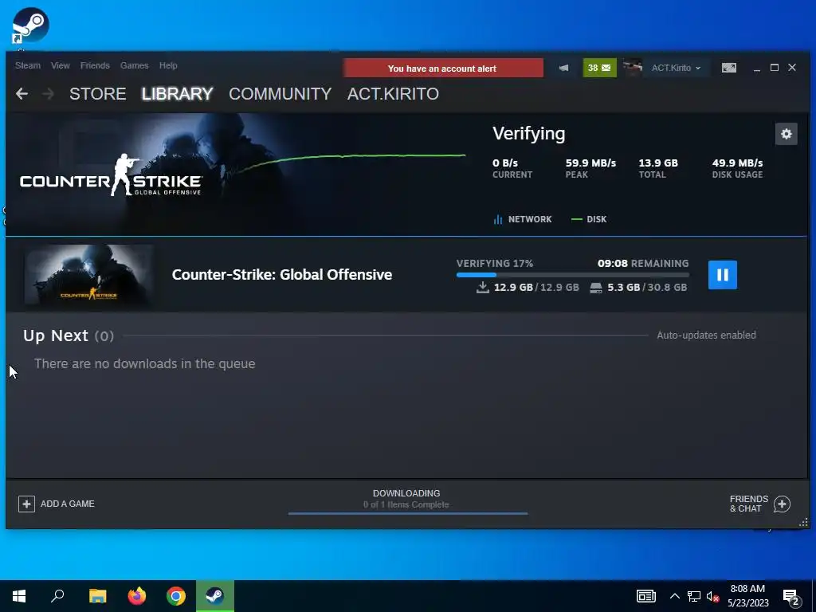Open the View menu
Image resolution: width=816 pixels, height=612 pixels.
(61, 65)
